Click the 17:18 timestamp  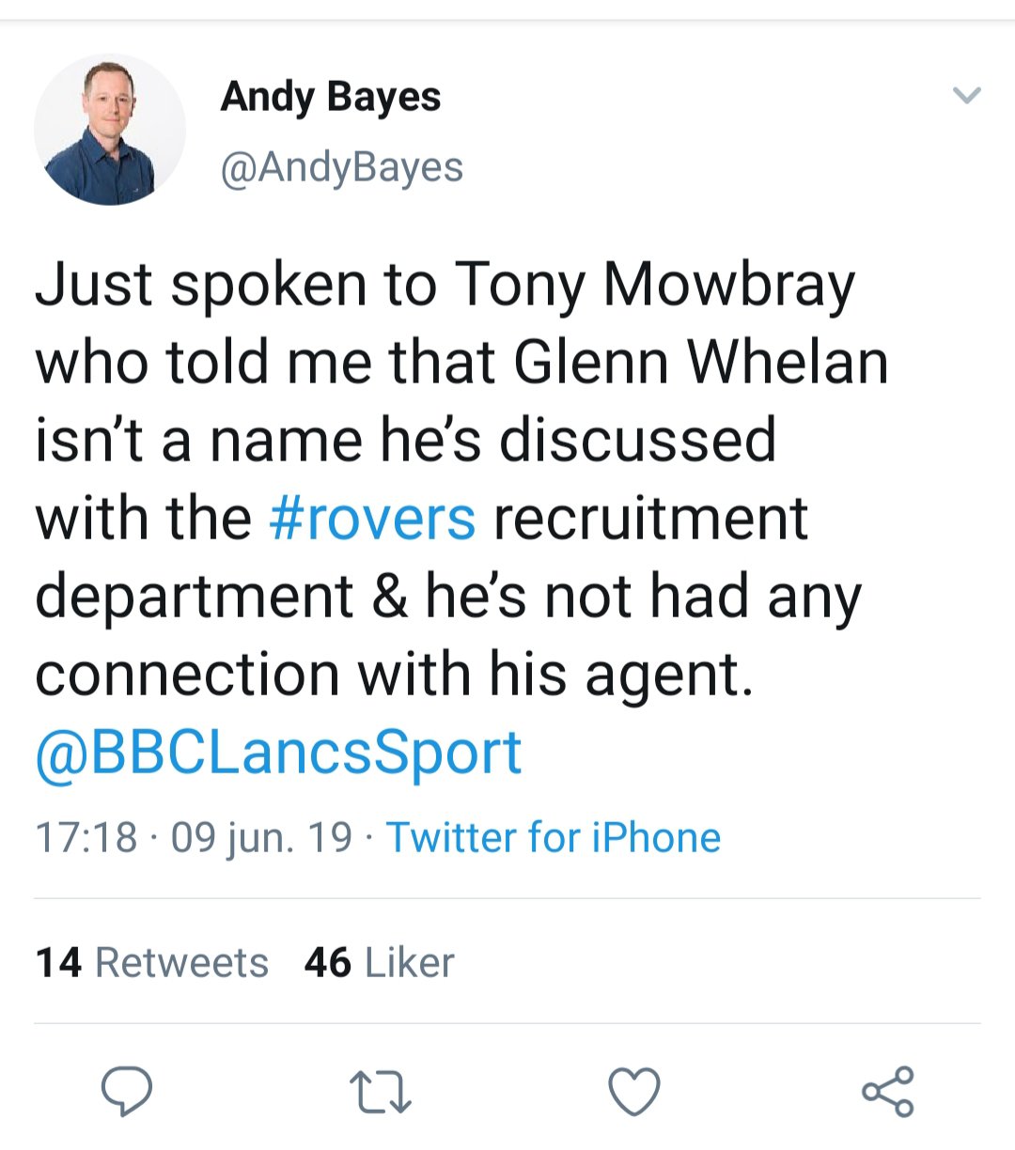pyautogui.click(x=86, y=837)
